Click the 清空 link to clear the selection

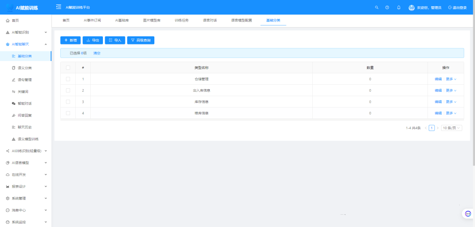tap(97, 53)
